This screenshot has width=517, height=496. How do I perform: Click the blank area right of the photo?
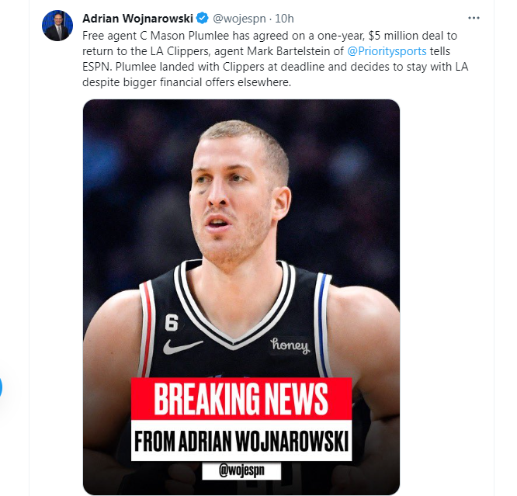pos(447,297)
